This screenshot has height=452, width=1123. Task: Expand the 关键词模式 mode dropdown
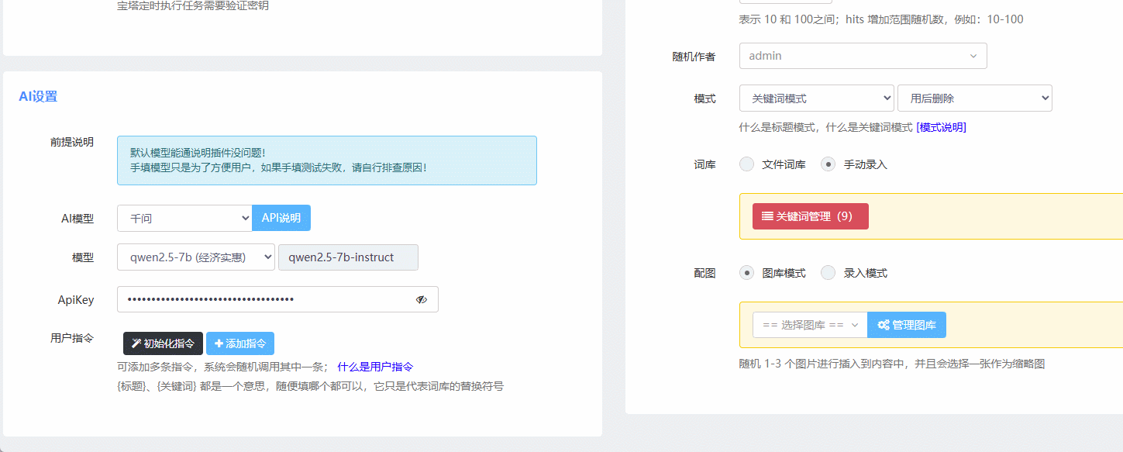point(816,98)
